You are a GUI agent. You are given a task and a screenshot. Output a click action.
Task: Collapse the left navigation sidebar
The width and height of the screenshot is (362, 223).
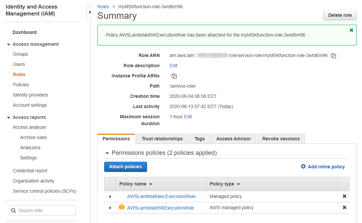click(89, 12)
